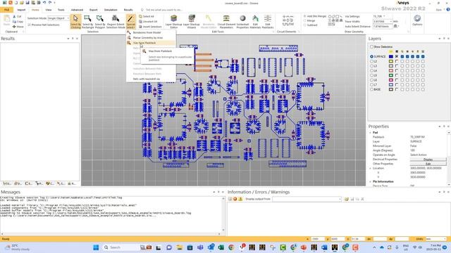451x253 pixels.
Task: Switch to the Simulation ribbon tab
Action: click(111, 10)
